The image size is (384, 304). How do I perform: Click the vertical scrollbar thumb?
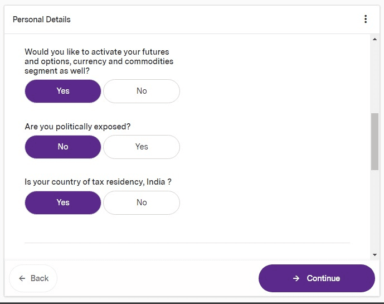(x=375, y=141)
